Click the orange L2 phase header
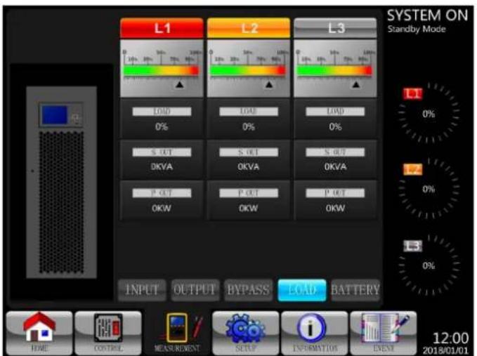 249,28
